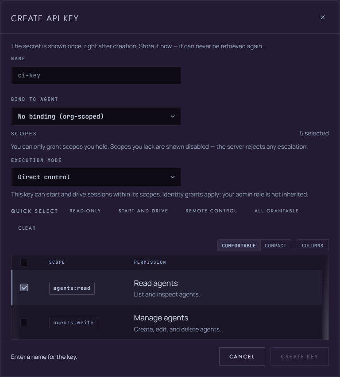The image size is (340, 377).
Task: Check the agents:write scope checkbox
Action: click(24, 323)
